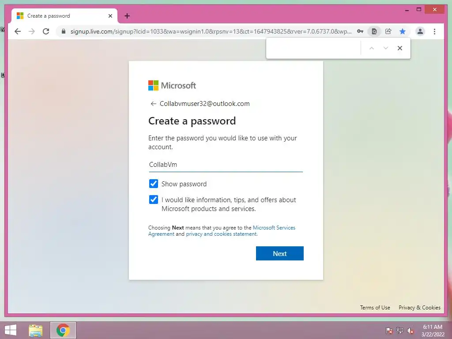
Task: Open File Explorer from taskbar
Action: (36, 330)
